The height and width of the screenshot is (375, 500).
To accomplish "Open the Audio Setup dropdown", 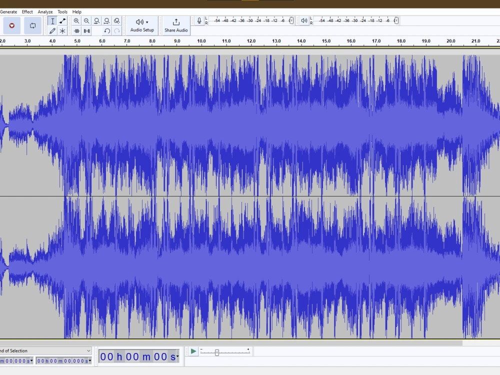I will [x=142, y=25].
